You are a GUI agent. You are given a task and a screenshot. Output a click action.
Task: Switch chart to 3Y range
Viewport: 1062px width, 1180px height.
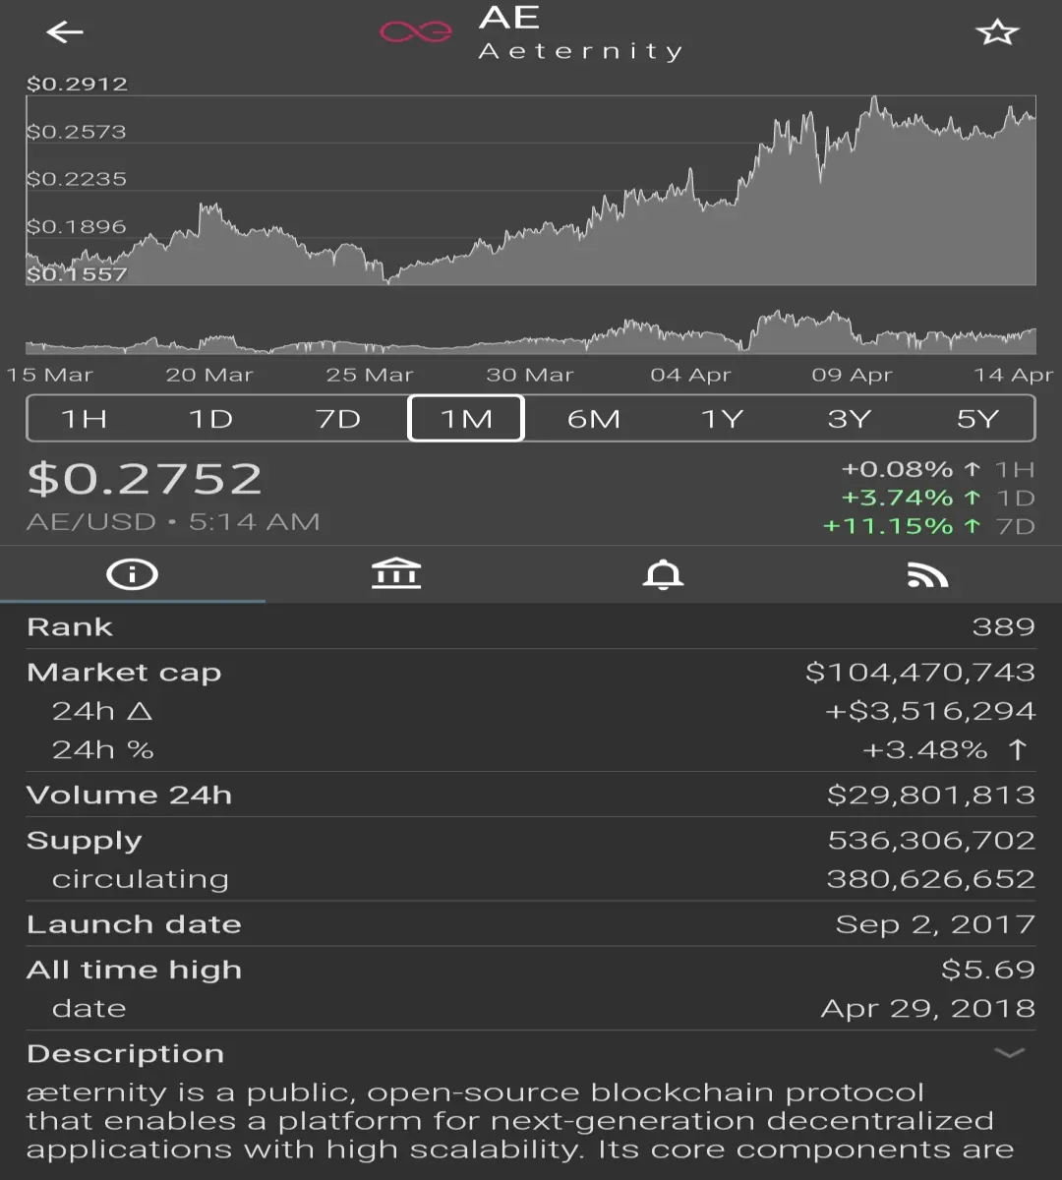(849, 419)
